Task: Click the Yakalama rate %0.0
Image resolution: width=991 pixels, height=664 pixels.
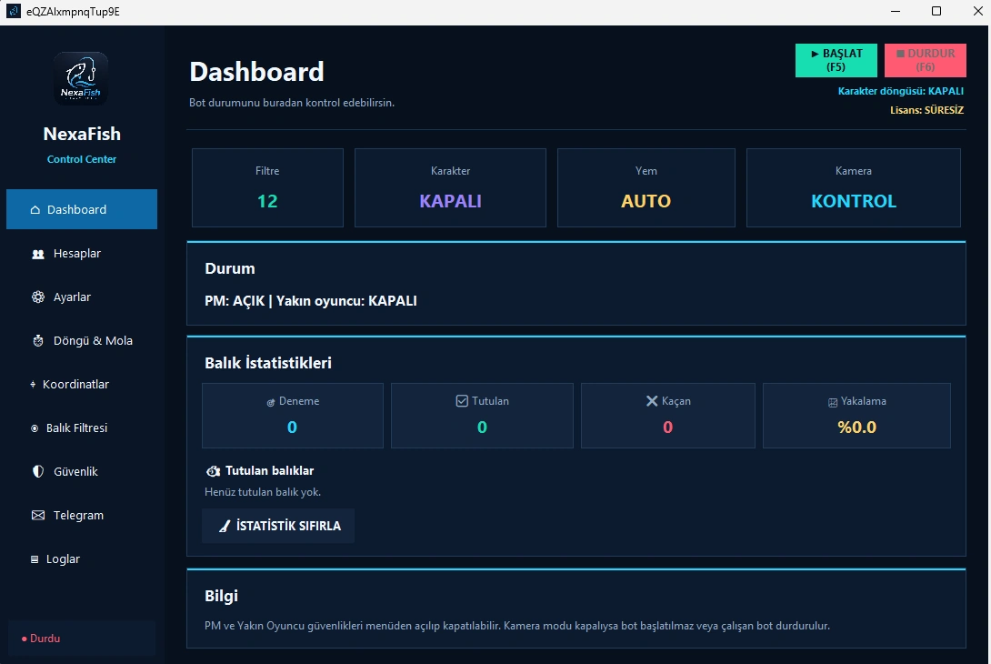Action: click(857, 428)
